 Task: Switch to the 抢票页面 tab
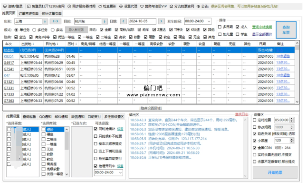point(9,13)
